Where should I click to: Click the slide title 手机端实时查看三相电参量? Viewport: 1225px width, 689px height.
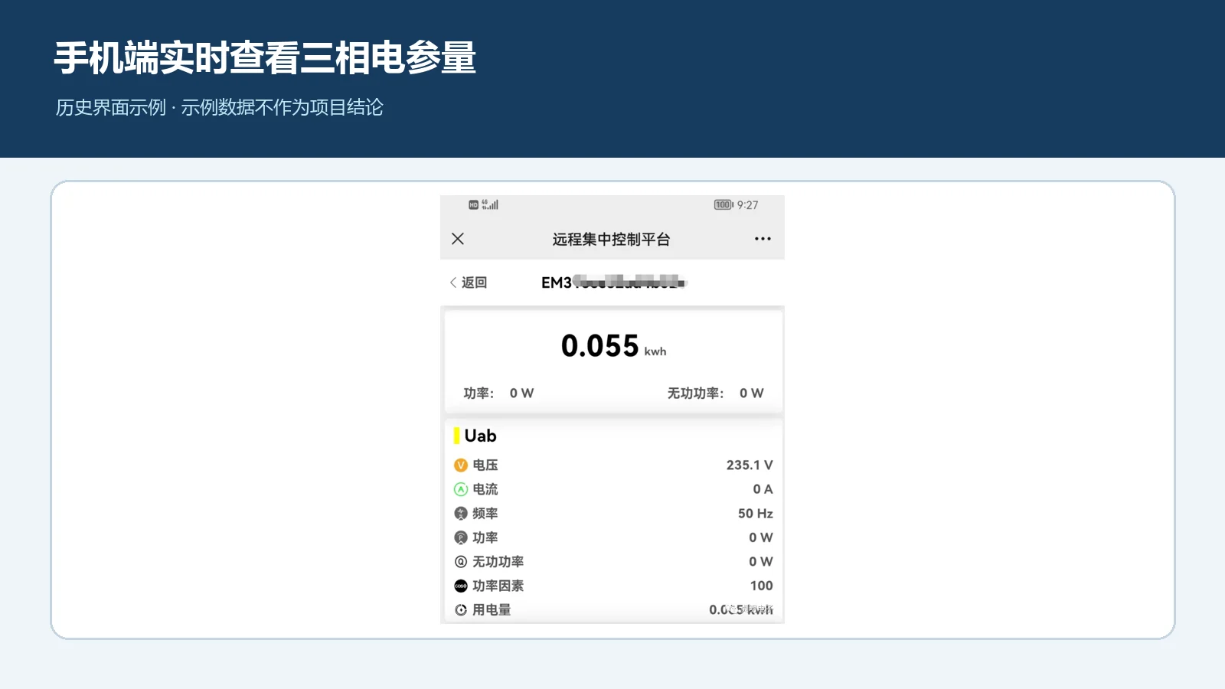(265, 58)
